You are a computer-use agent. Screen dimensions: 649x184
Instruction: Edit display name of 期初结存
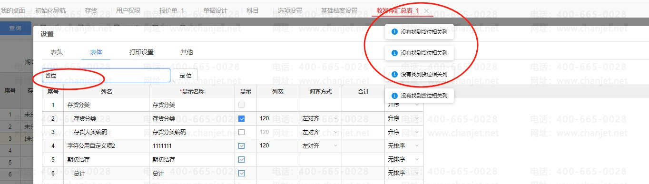point(192,159)
